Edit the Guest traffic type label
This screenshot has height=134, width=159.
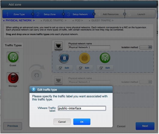(x=105, y=68)
